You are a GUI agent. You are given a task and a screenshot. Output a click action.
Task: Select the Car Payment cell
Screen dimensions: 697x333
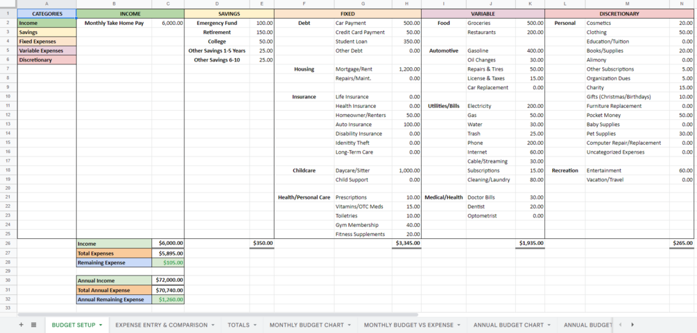pyautogui.click(x=363, y=23)
